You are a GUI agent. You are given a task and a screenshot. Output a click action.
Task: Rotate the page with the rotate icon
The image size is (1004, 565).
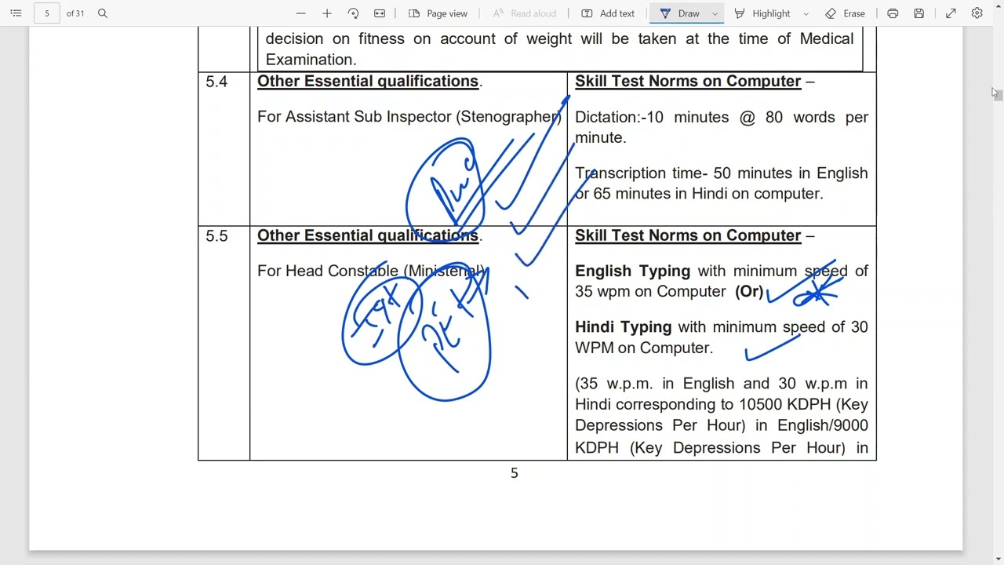pos(353,13)
